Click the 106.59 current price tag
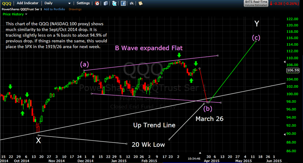Screen dimensions: 303x163 pos(293,70)
